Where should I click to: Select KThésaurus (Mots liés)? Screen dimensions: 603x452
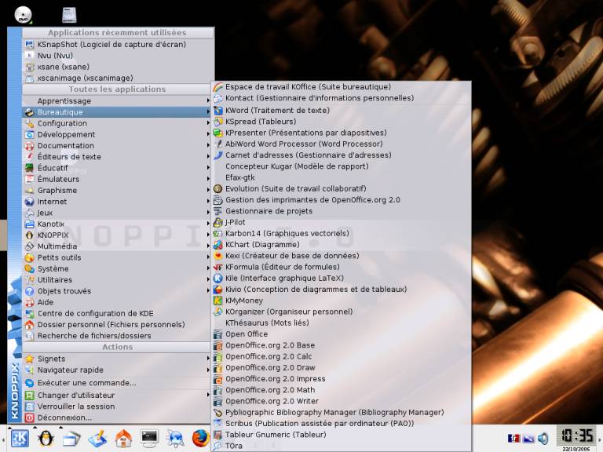(341, 323)
